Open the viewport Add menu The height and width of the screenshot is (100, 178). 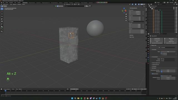tap(19, 4)
